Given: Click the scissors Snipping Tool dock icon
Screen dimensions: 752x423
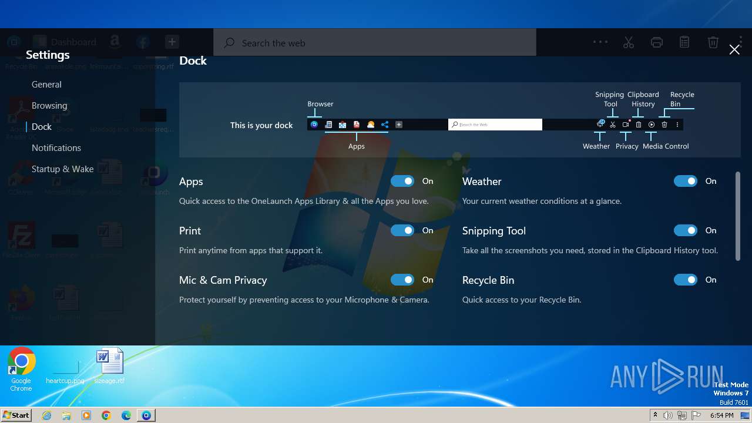Looking at the screenshot, I should point(629,42).
